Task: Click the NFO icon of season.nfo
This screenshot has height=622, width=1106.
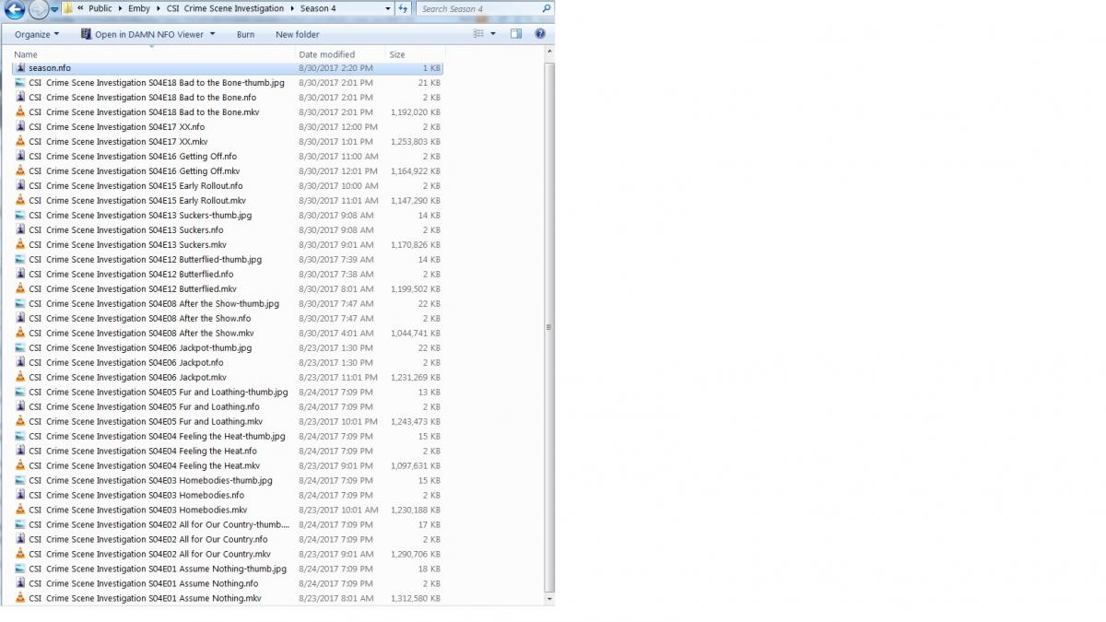Action: pyautogui.click(x=20, y=68)
